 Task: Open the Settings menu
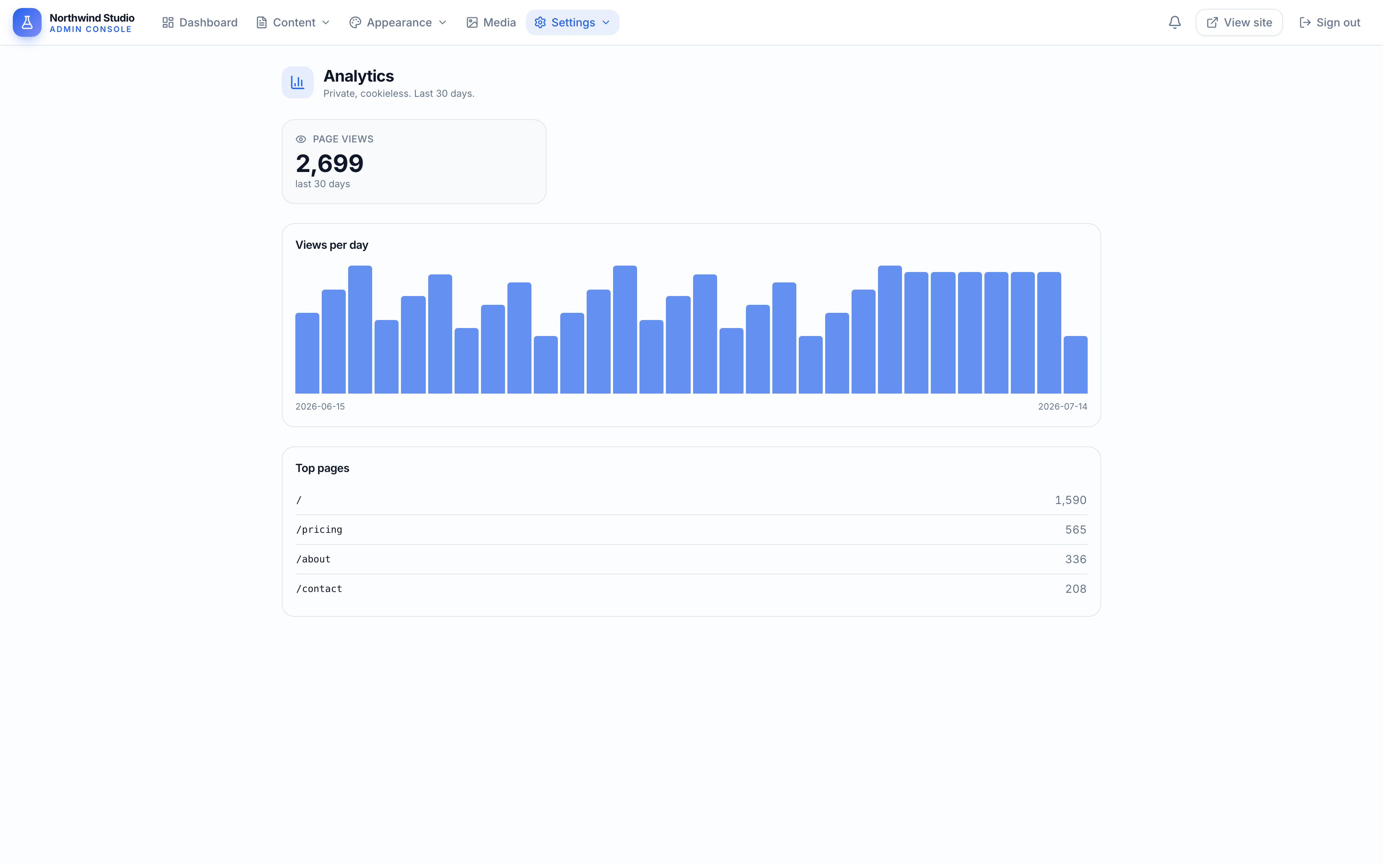[x=572, y=22]
